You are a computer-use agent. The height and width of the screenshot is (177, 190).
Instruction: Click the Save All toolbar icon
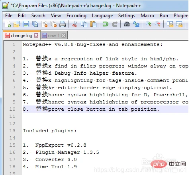(35, 24)
